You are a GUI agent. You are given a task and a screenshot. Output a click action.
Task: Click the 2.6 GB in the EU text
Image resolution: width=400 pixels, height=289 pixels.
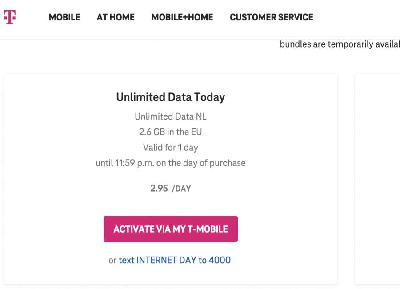[x=170, y=132]
